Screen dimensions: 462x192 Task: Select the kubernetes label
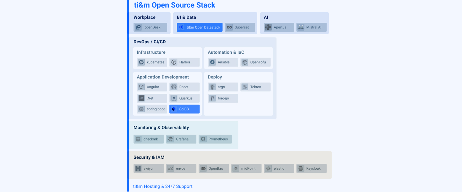pyautogui.click(x=156, y=62)
